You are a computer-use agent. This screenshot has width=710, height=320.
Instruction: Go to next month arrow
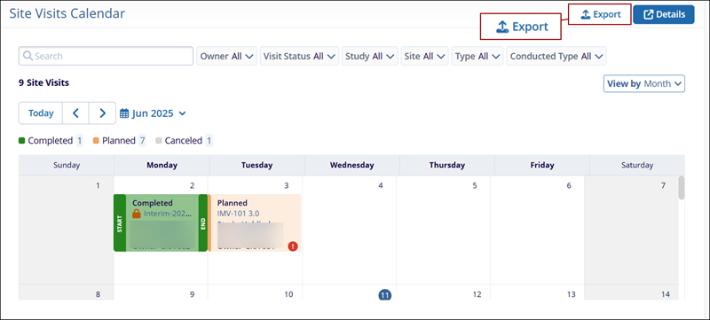click(x=102, y=113)
